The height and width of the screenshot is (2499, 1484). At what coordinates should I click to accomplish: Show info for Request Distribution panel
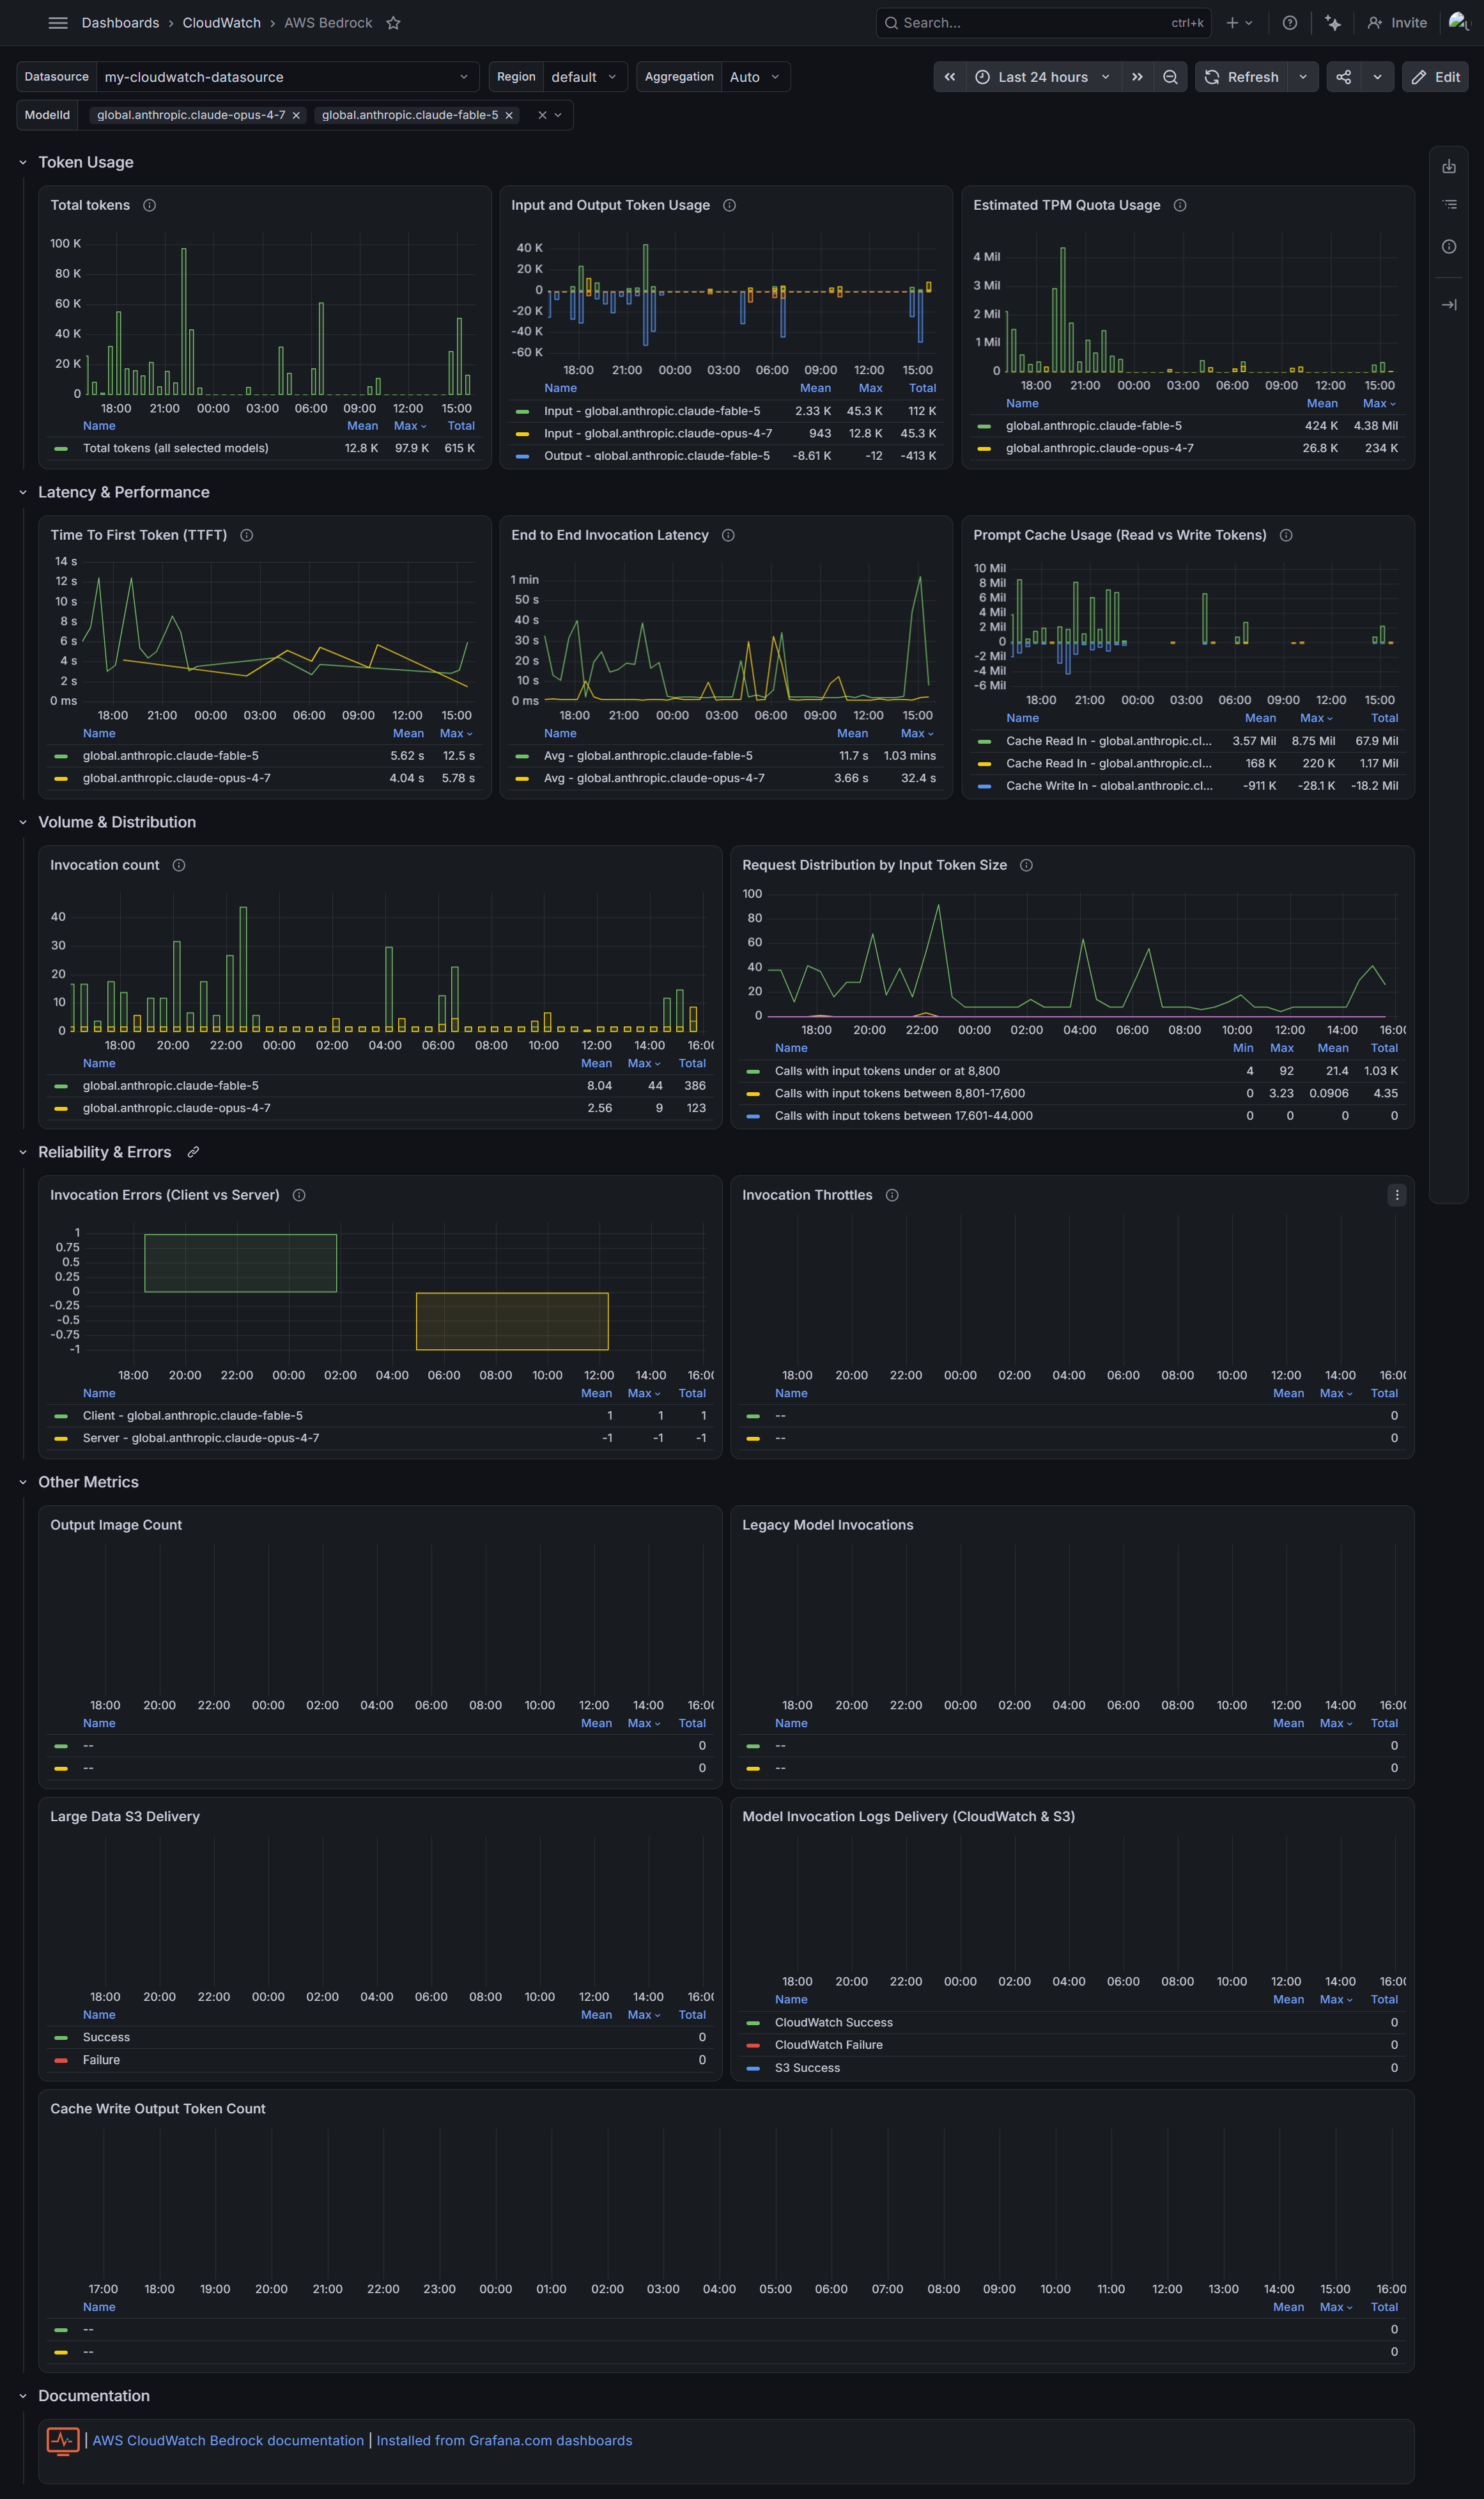[1026, 865]
